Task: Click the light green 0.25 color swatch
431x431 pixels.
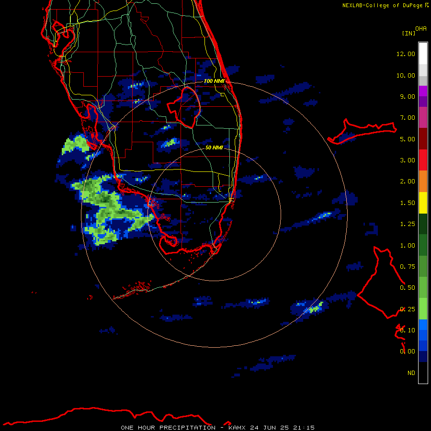Action: (x=423, y=309)
